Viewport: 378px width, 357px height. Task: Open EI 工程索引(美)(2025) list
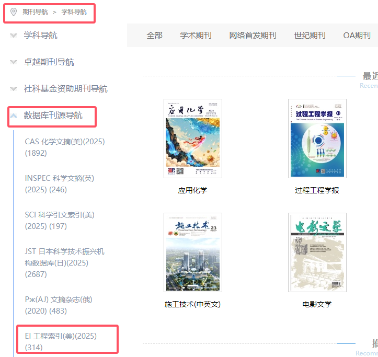tap(61, 342)
